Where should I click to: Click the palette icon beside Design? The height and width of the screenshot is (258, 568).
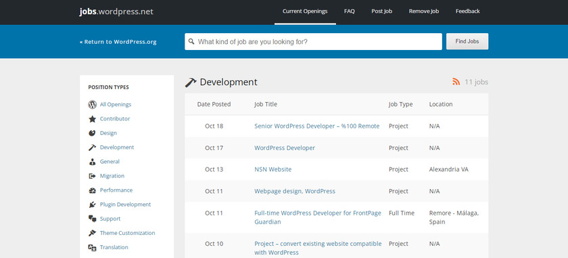(x=93, y=133)
